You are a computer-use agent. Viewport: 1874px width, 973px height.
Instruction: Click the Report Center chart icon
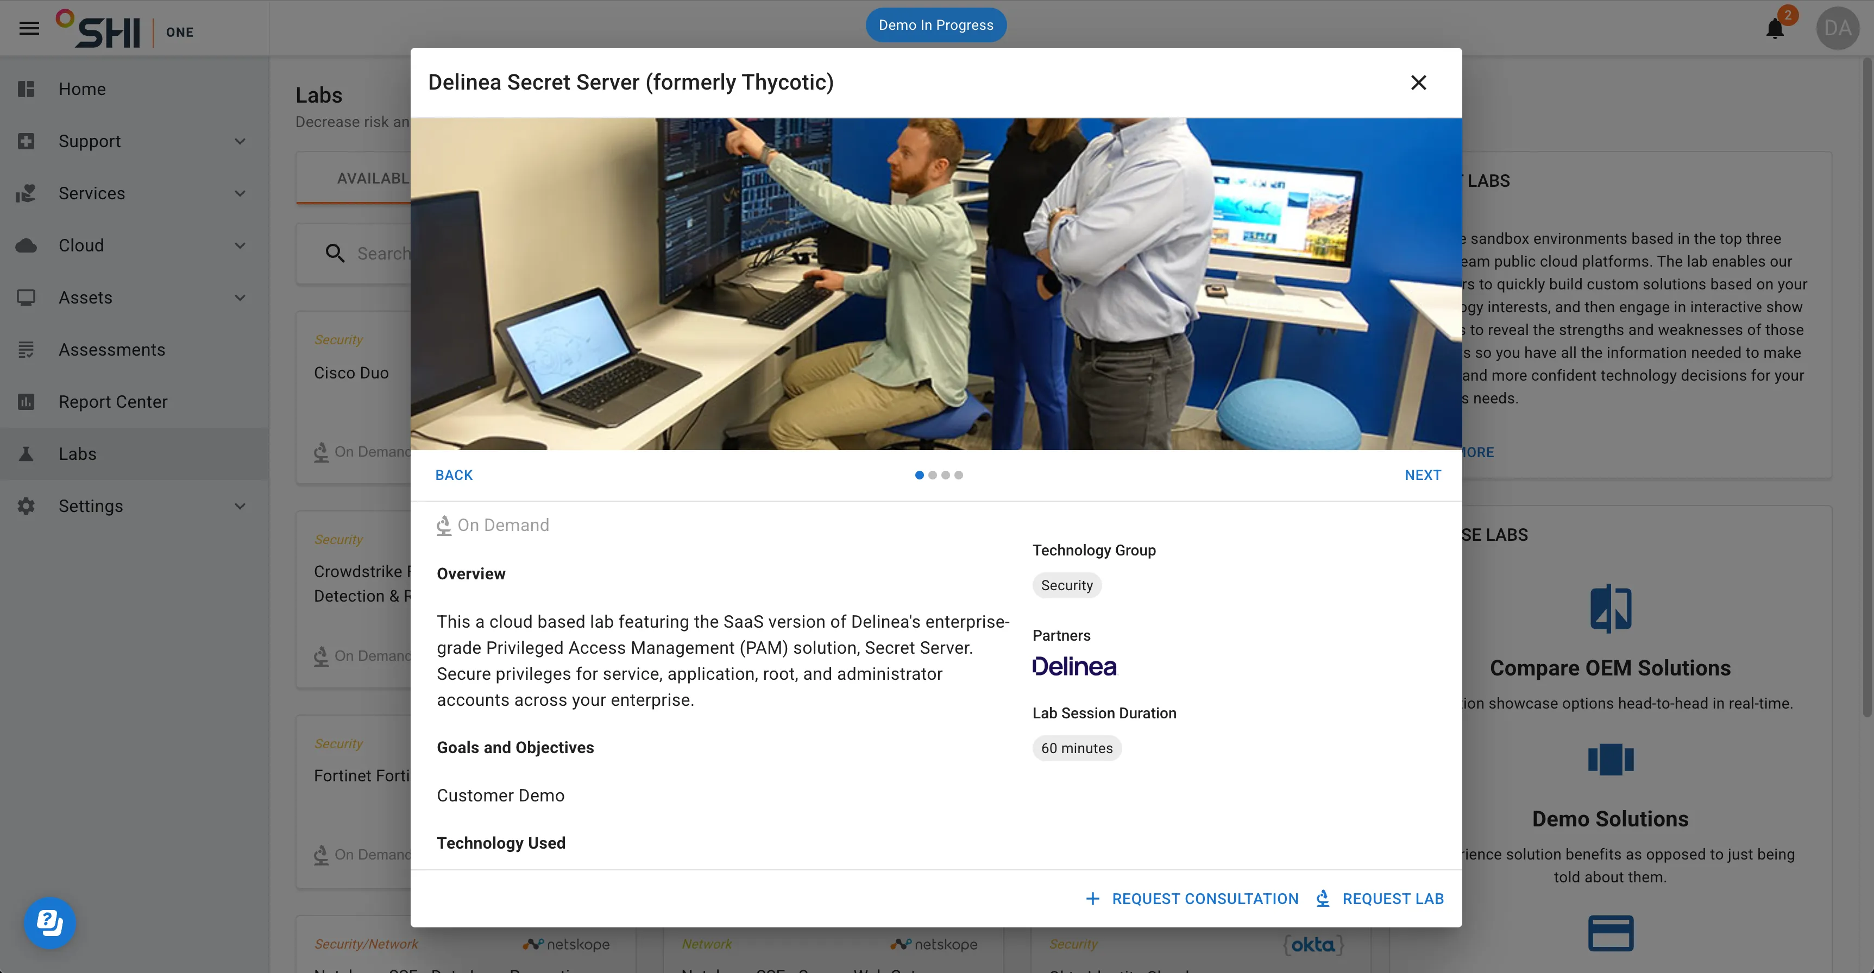click(x=26, y=401)
